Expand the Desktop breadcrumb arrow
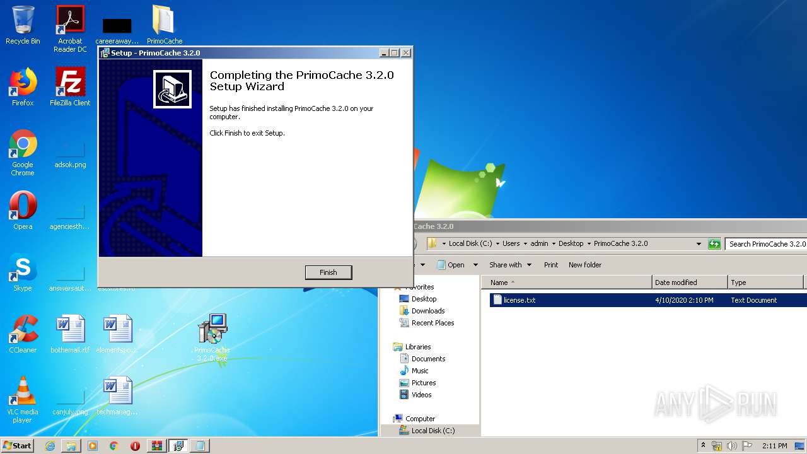Screen dimensions: 807x454 click(589, 244)
